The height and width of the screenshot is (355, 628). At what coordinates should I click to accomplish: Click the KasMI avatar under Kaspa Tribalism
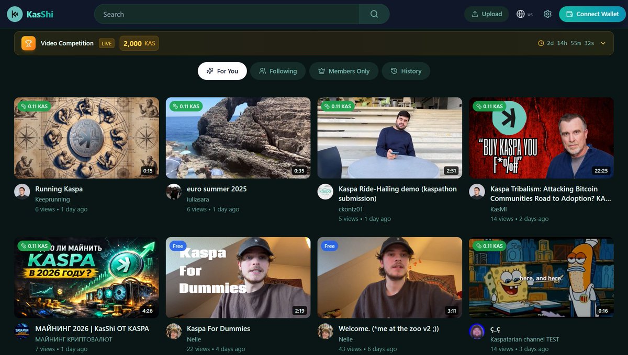click(x=477, y=192)
